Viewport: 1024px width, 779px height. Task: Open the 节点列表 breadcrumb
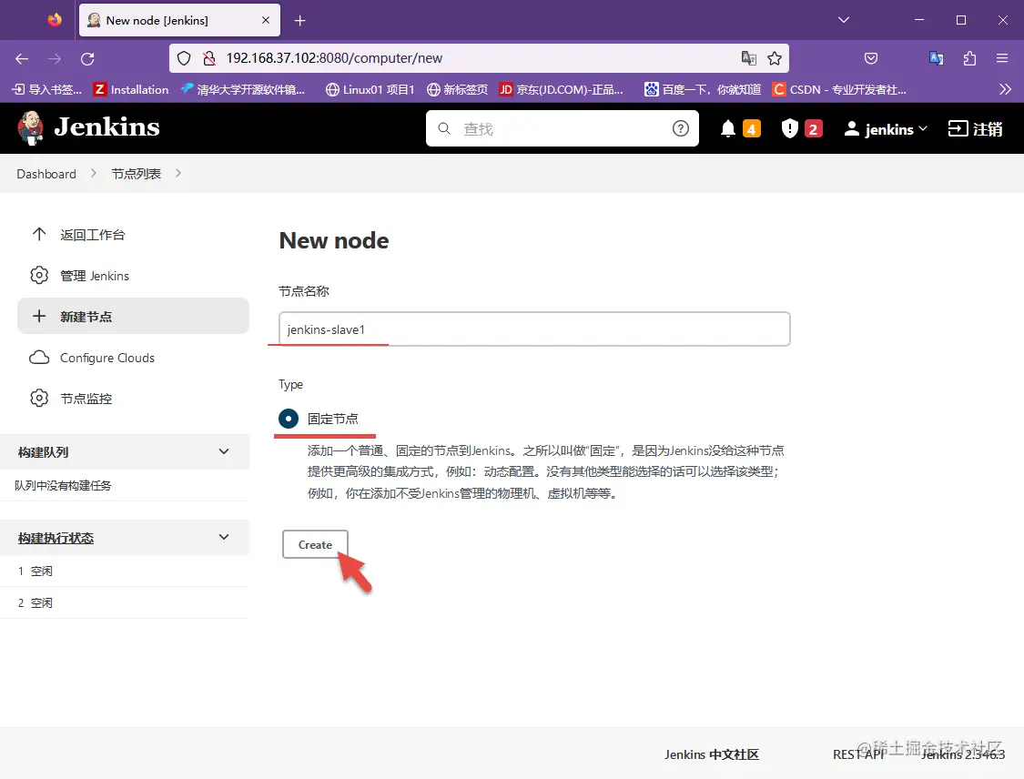136,174
